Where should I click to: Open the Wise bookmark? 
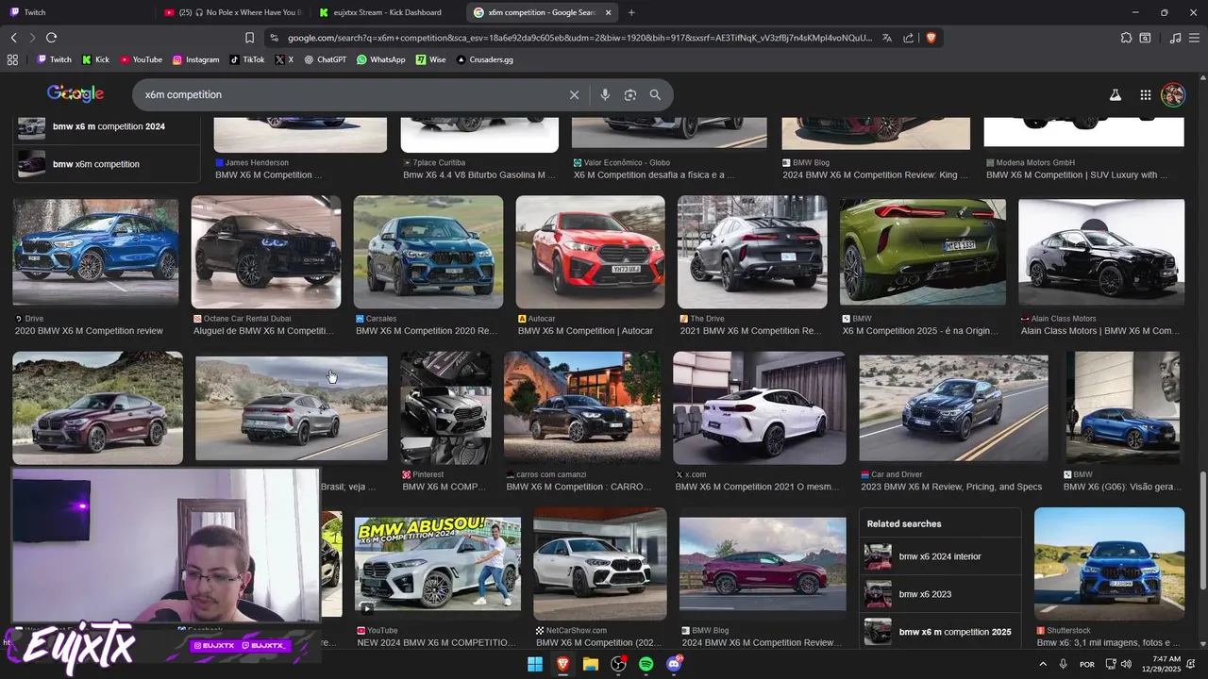click(x=431, y=59)
